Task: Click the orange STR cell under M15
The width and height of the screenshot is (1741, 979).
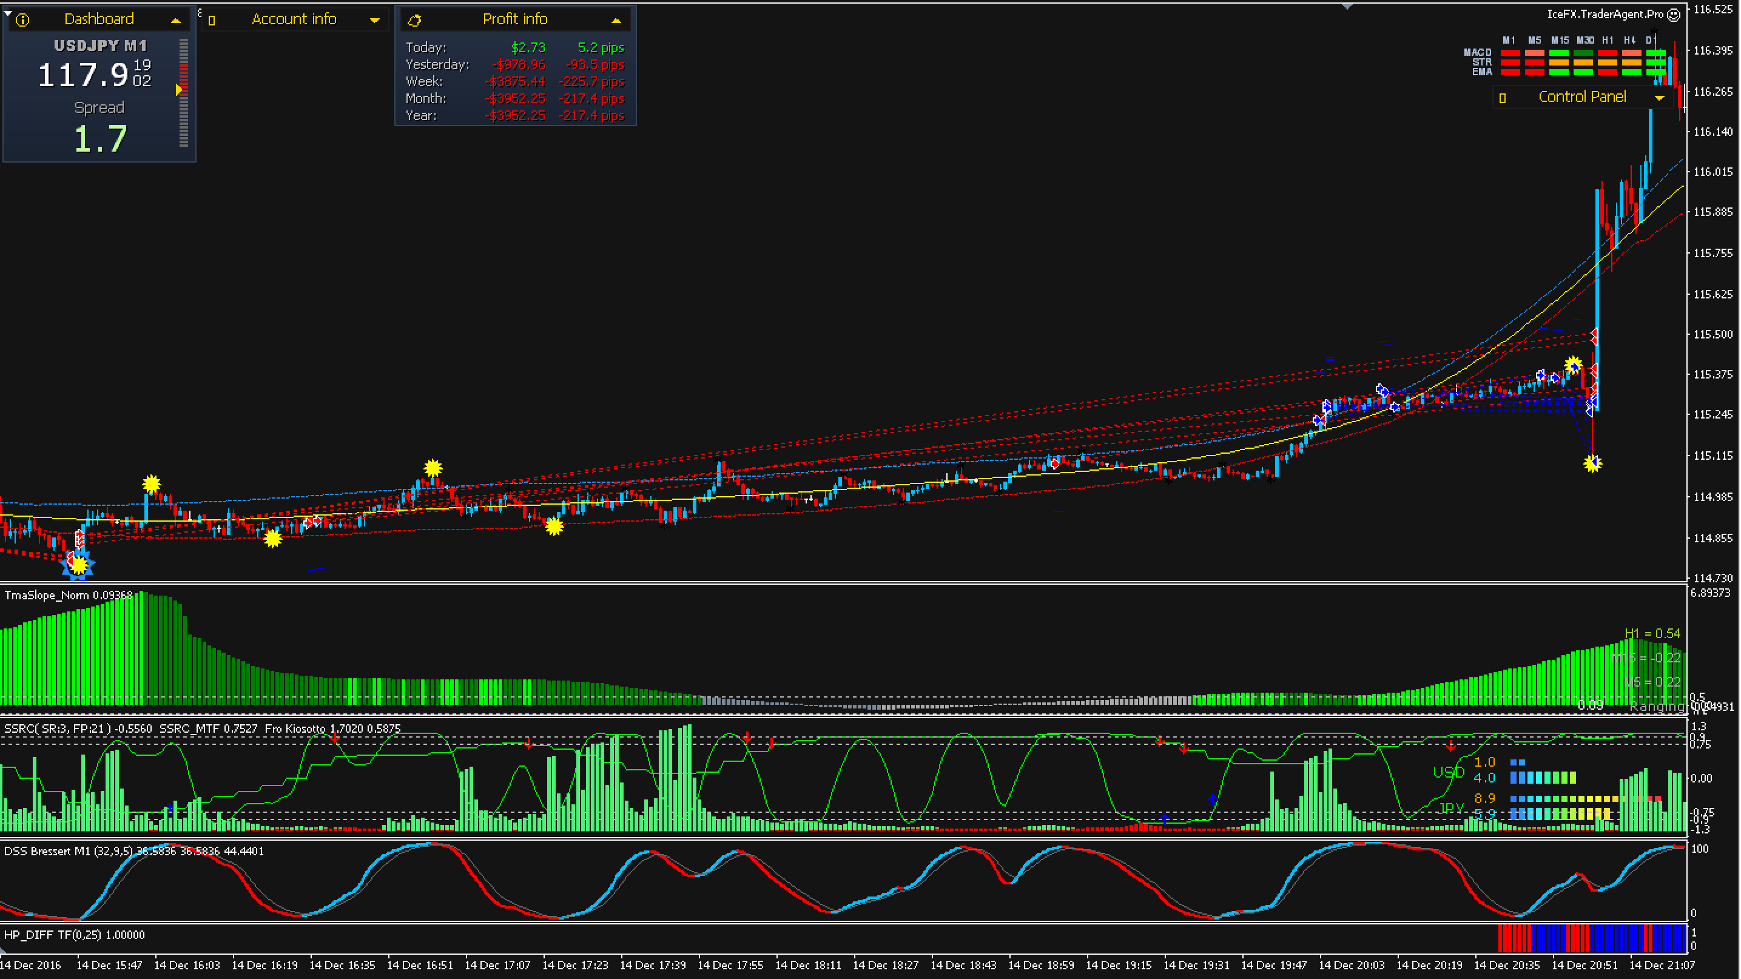Action: pos(1559,62)
